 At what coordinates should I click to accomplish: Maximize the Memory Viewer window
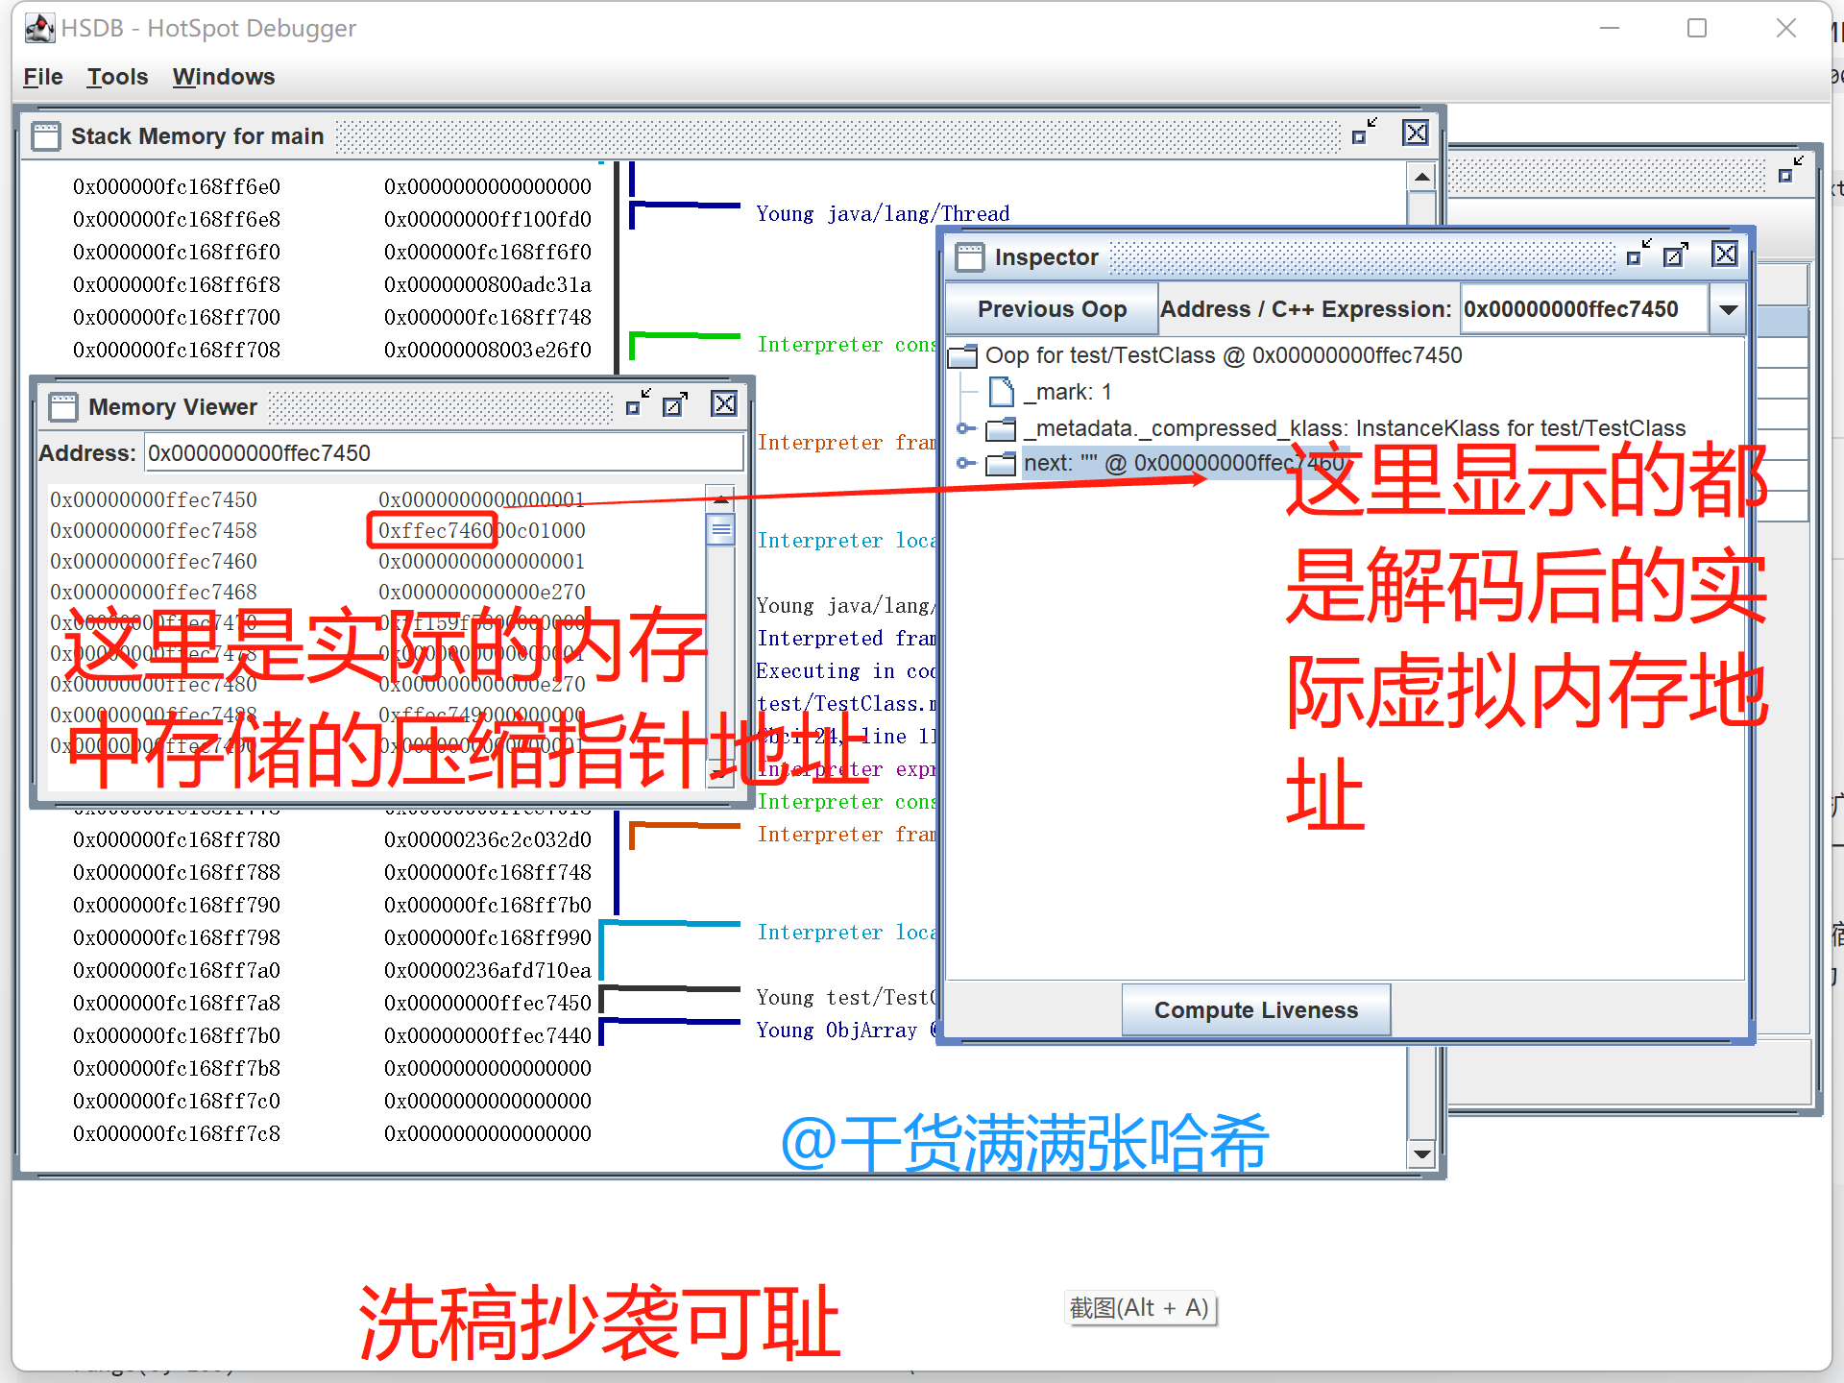[x=675, y=404]
